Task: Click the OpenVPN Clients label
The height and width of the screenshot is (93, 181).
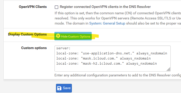Action: [x=33, y=7]
